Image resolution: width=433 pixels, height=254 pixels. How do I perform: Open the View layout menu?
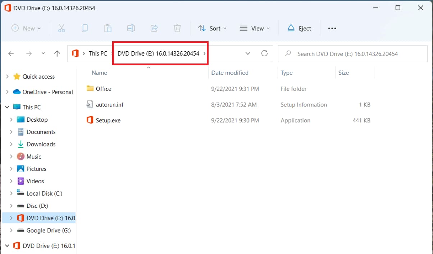pyautogui.click(x=255, y=28)
